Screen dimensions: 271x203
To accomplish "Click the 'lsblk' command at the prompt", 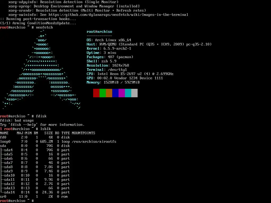I will [x=46, y=129].
